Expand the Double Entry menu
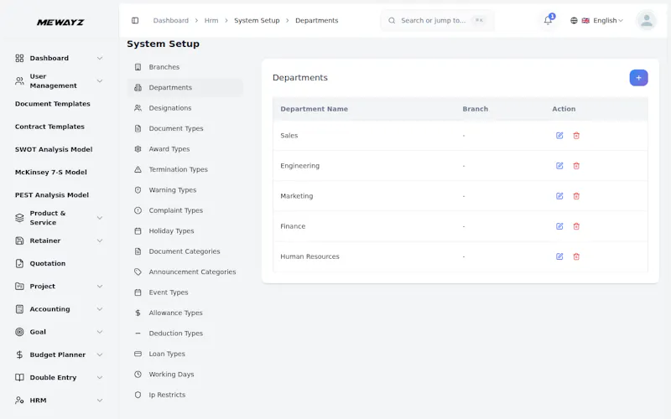671x419 pixels. pos(59,378)
